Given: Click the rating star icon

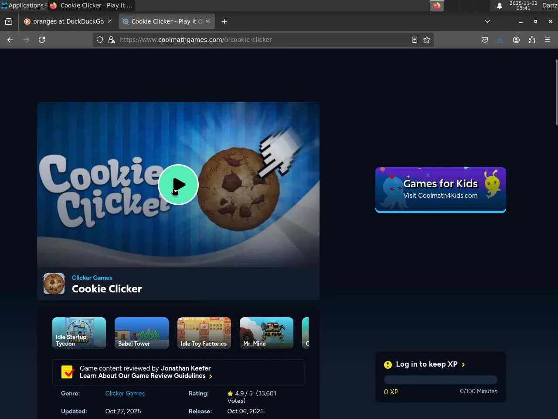Looking at the screenshot, I should pyautogui.click(x=230, y=394).
